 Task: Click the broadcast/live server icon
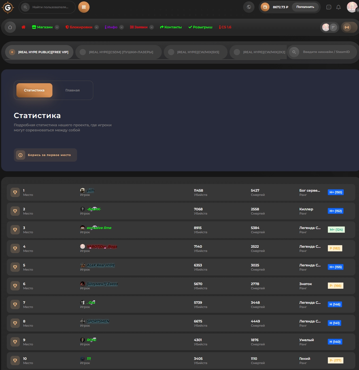pyautogui.click(x=347, y=27)
